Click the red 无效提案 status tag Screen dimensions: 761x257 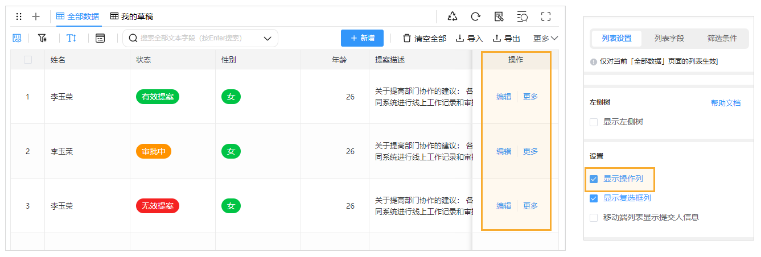158,206
